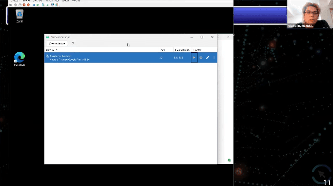Image resolution: width=333 pixels, height=186 pixels.
Task: Click the green undo arrow toolbar icon
Action: tap(47, 5)
